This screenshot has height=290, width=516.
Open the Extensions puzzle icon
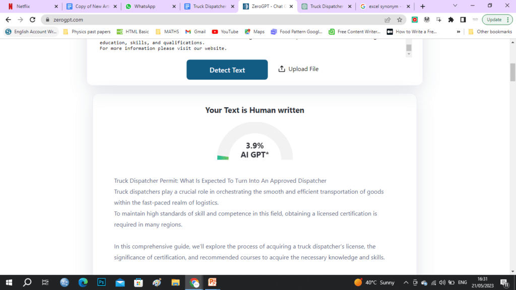click(x=451, y=20)
